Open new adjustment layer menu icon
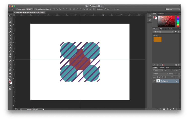The image size is (189, 121). click(x=167, y=109)
